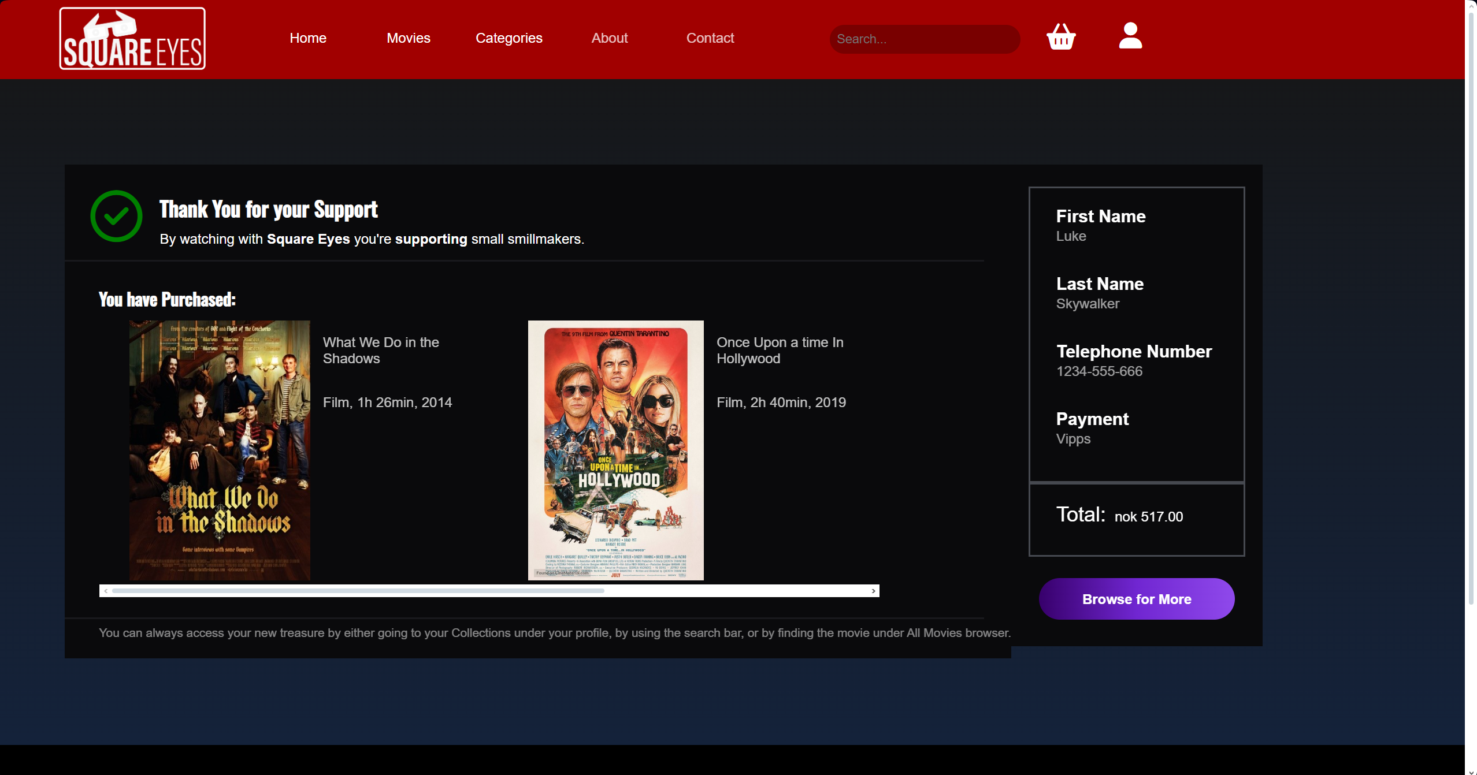Select the About navigation link

[609, 38]
